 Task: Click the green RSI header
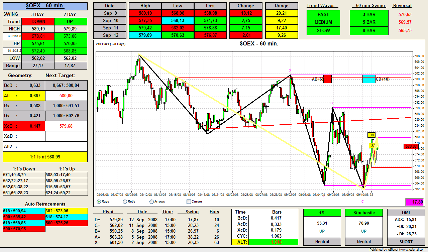pyautogui.click(x=322, y=213)
